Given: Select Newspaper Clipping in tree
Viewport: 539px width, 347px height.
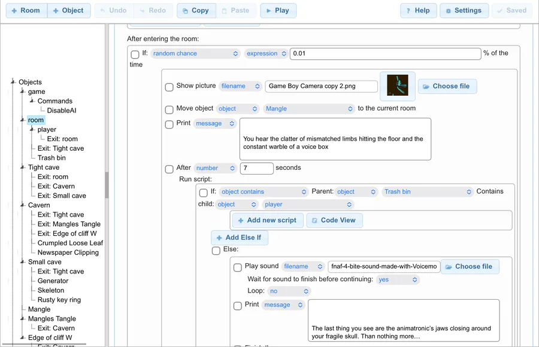Looking at the screenshot, I should 68,252.
